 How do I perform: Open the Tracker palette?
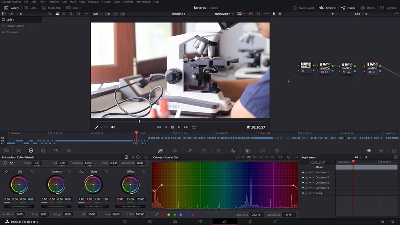[219, 150]
